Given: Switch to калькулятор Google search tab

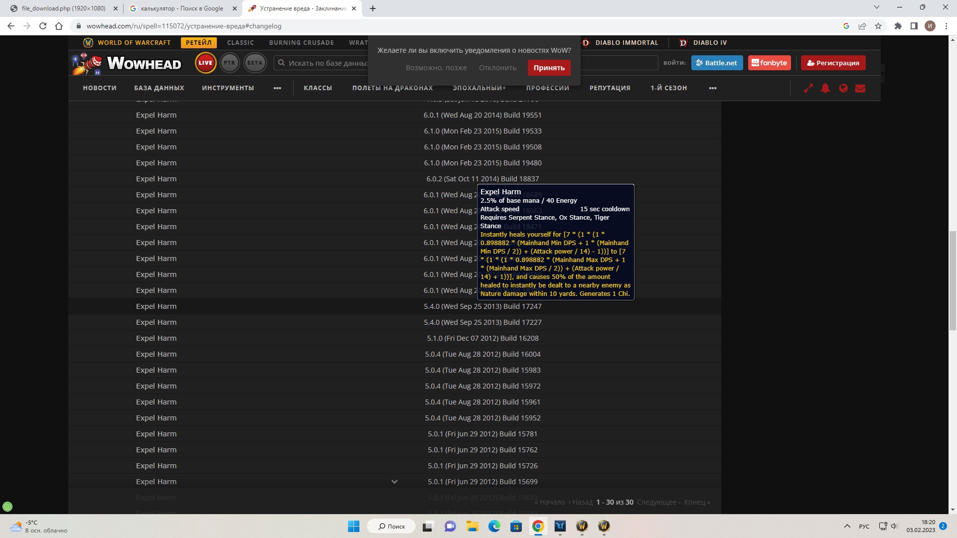Looking at the screenshot, I should pyautogui.click(x=182, y=8).
